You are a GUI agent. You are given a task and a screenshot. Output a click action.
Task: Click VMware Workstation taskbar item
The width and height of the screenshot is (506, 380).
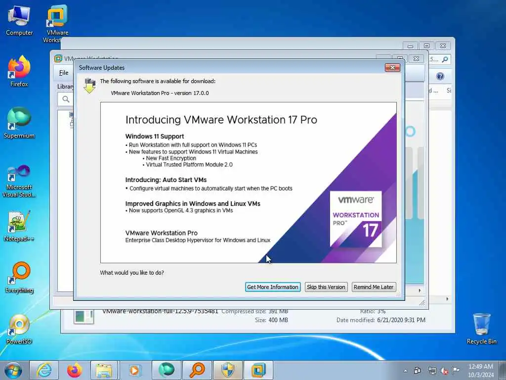click(258, 370)
